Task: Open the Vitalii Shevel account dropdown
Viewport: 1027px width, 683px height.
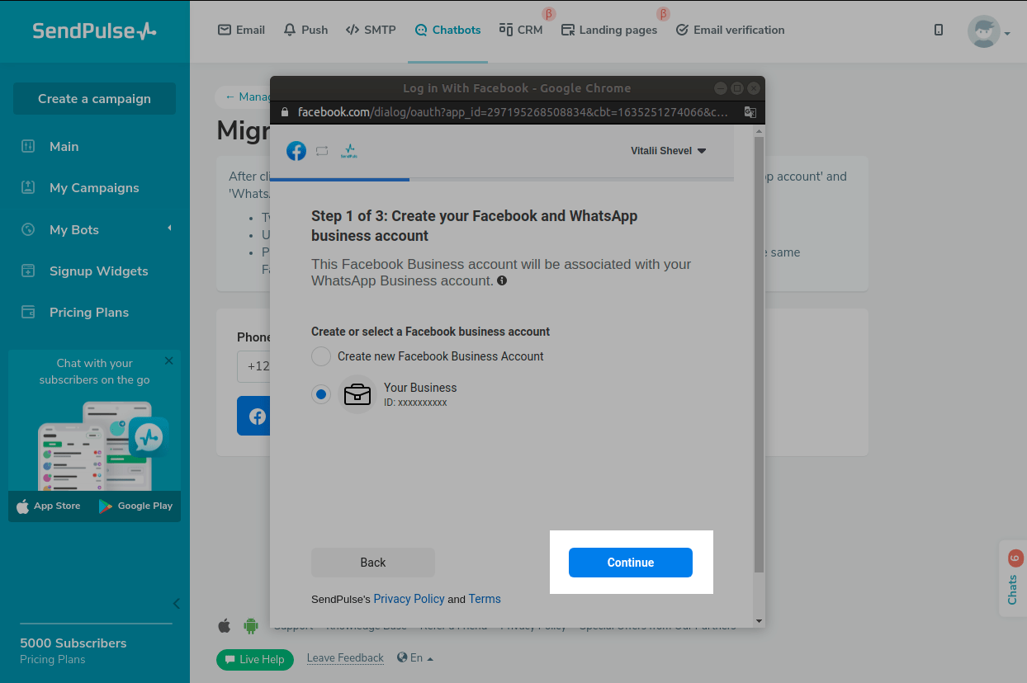Action: (x=669, y=151)
